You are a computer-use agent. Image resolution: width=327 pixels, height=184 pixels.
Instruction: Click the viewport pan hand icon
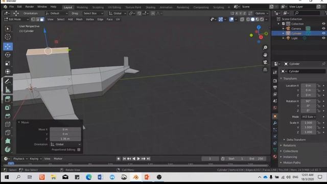click(265, 55)
